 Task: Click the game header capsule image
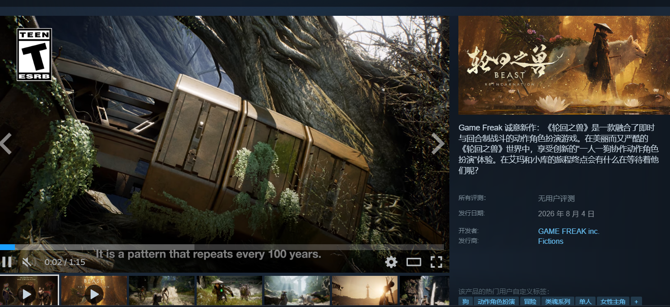(564, 65)
